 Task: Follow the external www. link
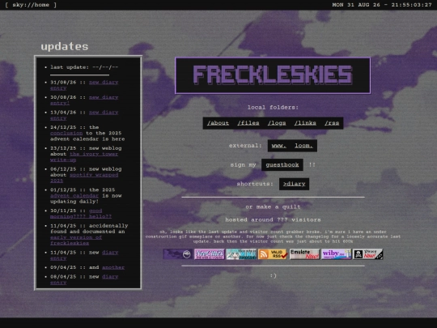pyautogui.click(x=279, y=146)
